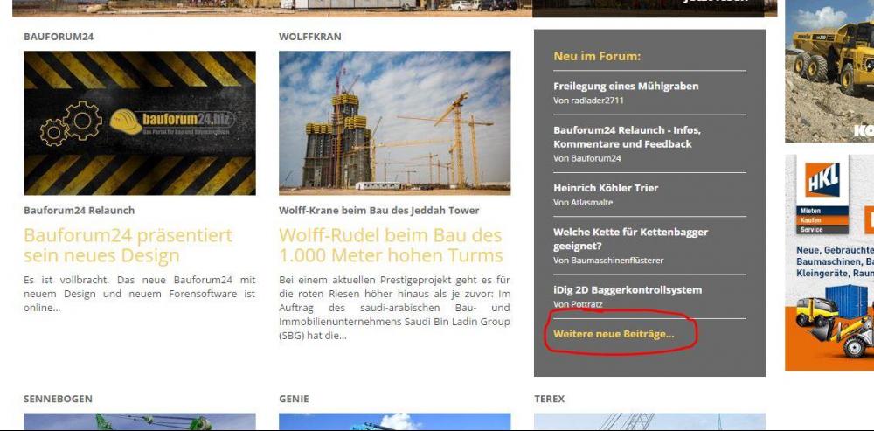Viewport: 874px width, 431px height.
Task: Select the TEREX category label
Action: pos(549,399)
